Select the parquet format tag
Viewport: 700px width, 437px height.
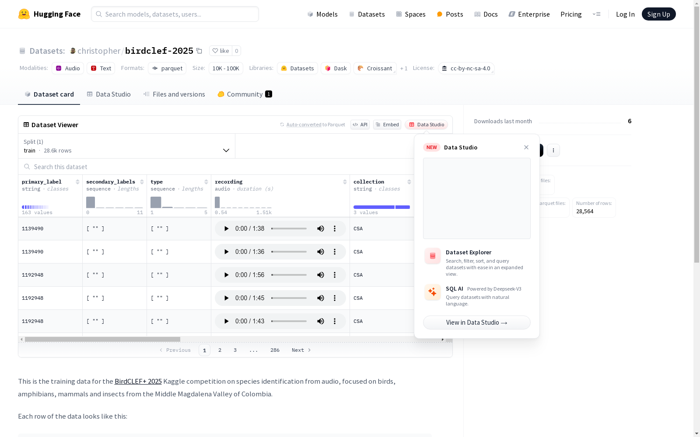coord(167,68)
